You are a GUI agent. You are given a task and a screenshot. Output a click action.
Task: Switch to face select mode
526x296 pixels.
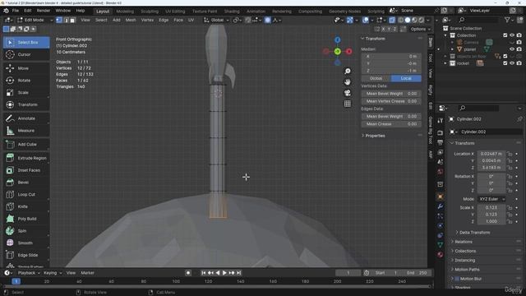[72, 20]
